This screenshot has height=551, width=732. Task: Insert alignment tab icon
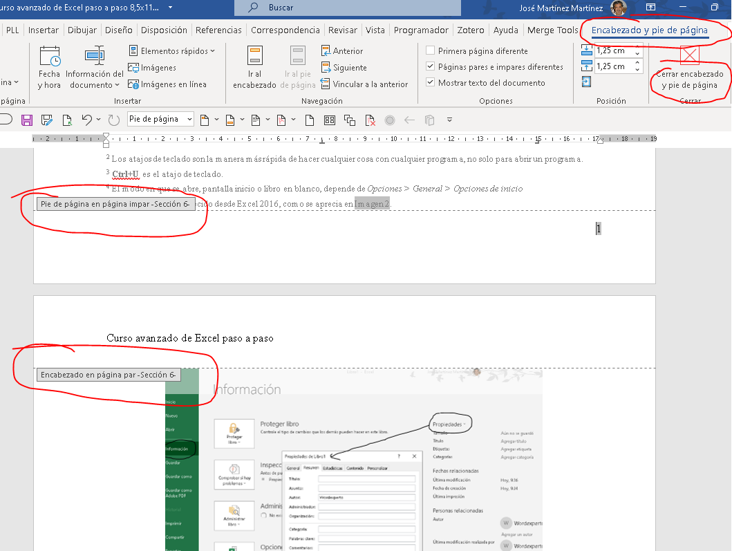(x=586, y=82)
